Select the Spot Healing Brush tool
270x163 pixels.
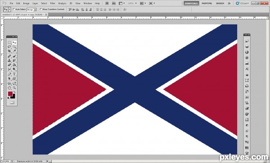(9, 56)
